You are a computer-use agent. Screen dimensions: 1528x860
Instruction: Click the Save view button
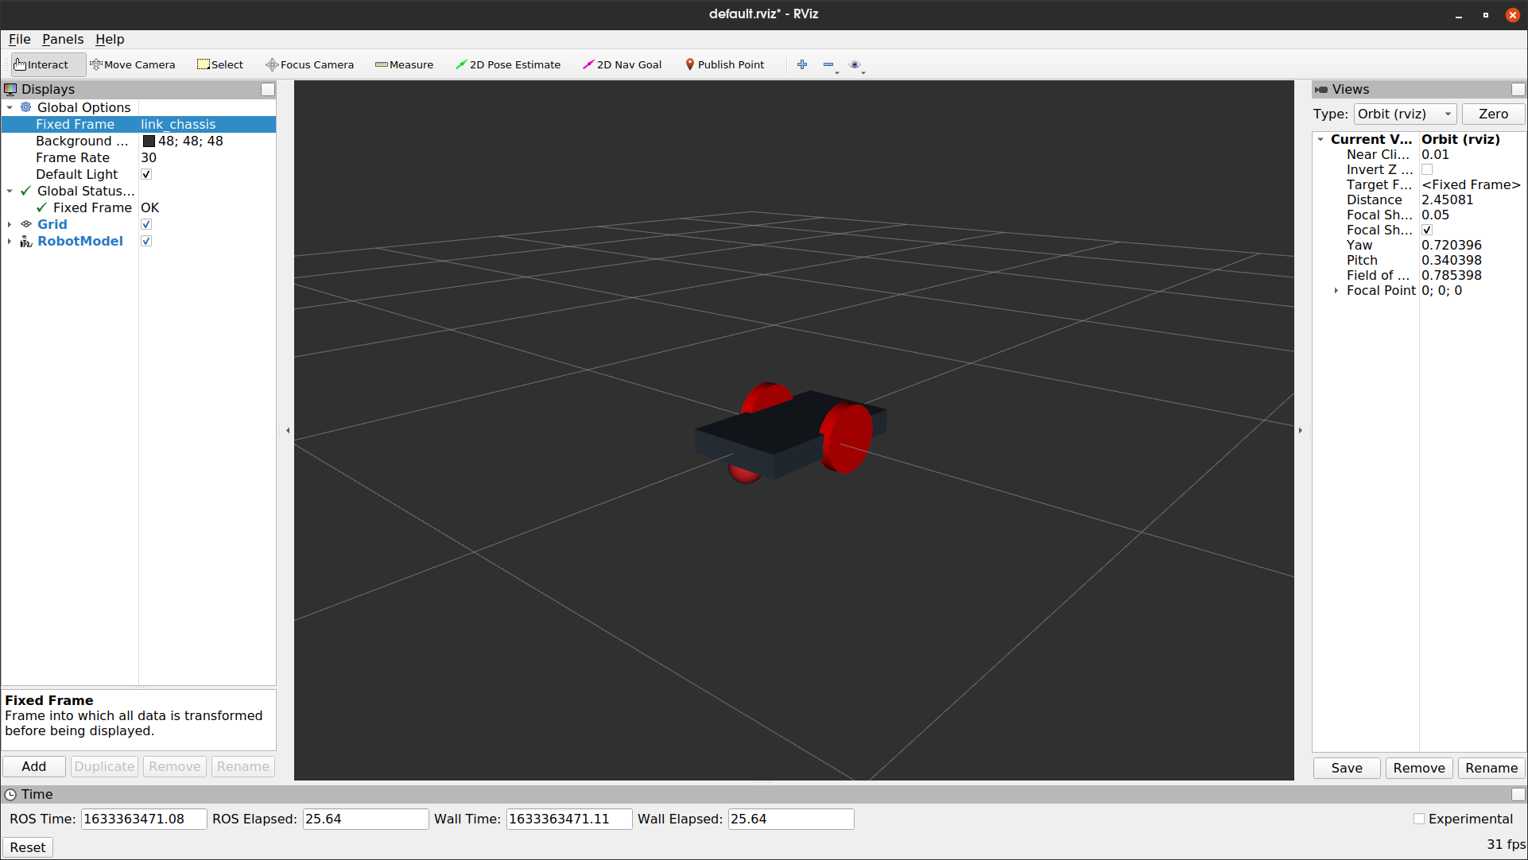pyautogui.click(x=1347, y=768)
